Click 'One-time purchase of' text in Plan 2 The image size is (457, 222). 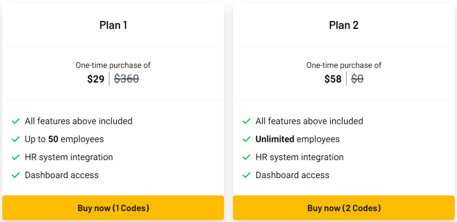pyautogui.click(x=344, y=65)
